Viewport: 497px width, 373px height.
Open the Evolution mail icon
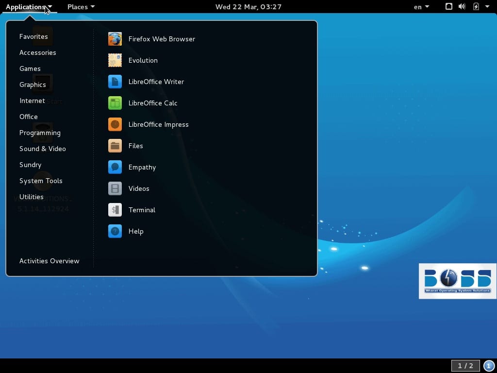(115, 60)
